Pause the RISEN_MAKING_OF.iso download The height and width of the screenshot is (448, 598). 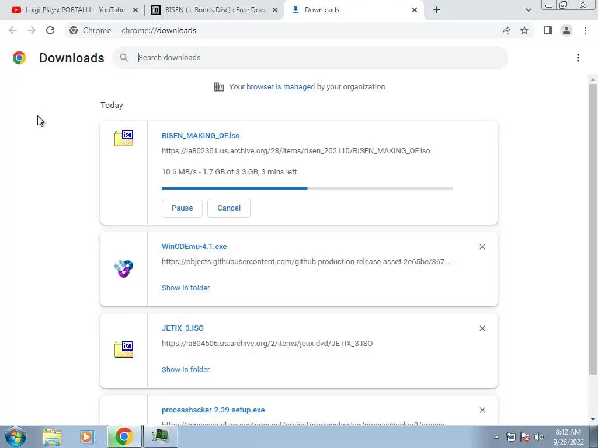coord(182,208)
